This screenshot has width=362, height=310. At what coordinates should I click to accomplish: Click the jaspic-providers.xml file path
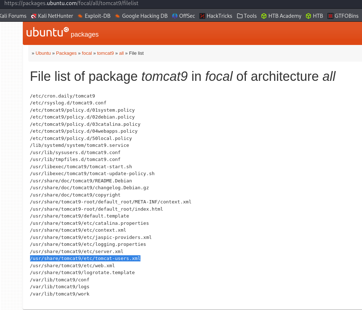pyautogui.click(x=91, y=237)
